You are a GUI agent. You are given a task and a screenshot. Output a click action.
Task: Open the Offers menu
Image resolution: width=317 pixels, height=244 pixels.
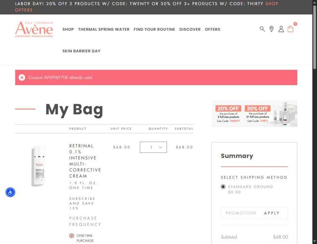click(x=212, y=29)
